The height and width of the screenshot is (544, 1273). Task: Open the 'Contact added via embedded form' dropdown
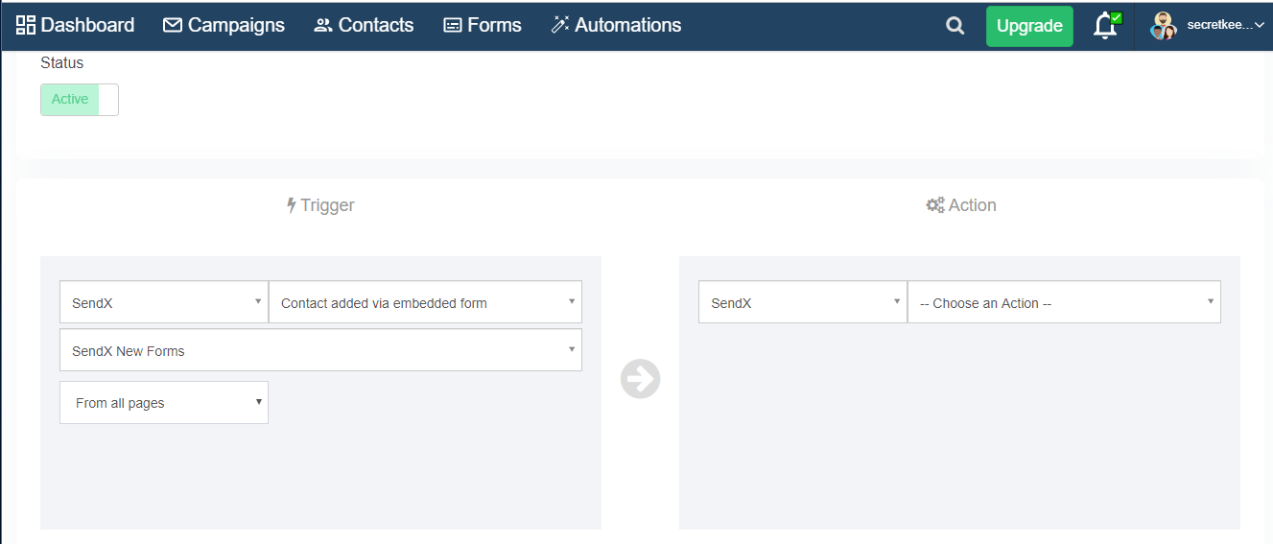[425, 302]
